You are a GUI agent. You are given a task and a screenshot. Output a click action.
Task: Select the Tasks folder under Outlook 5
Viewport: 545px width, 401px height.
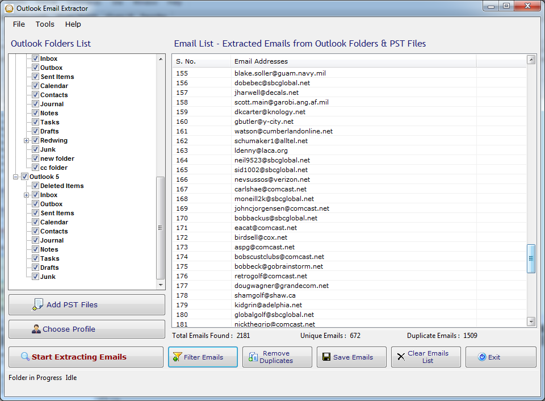coord(50,258)
